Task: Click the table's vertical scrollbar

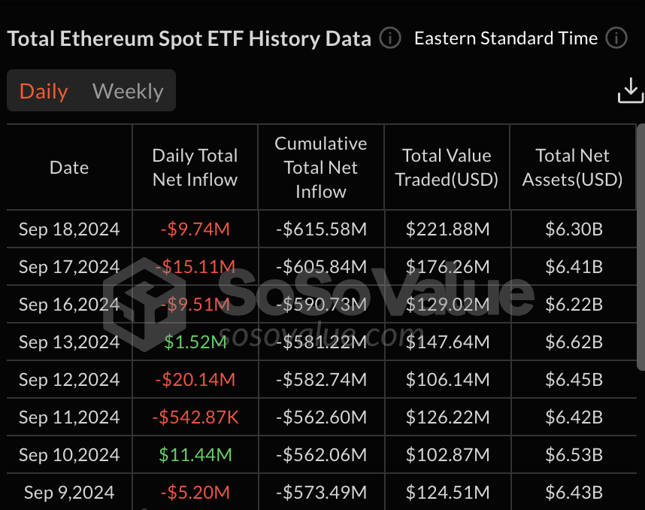Action: pos(641,247)
